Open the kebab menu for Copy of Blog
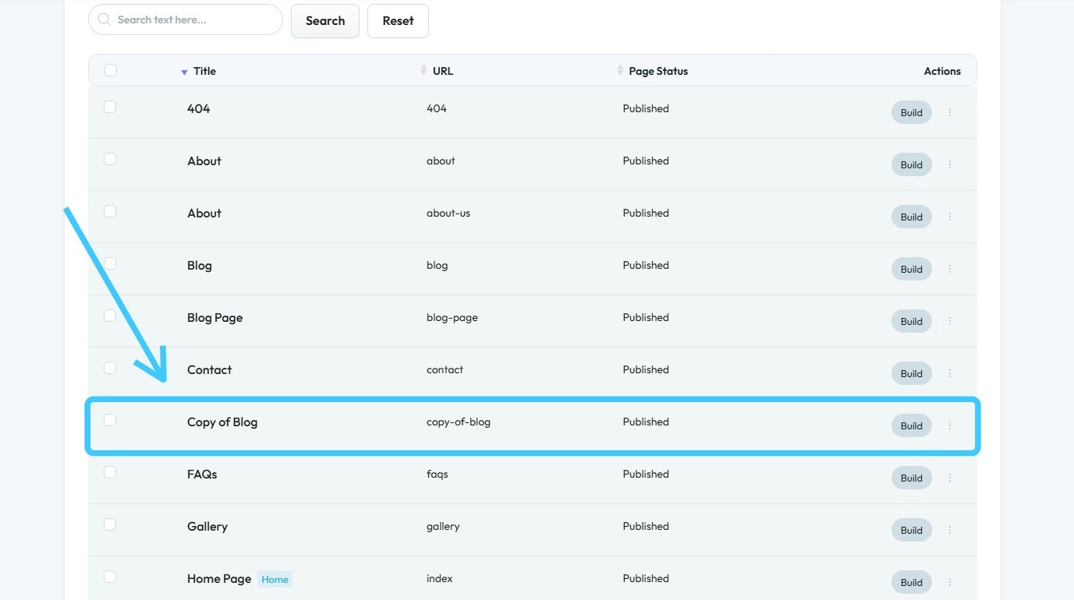The image size is (1074, 600). point(950,425)
